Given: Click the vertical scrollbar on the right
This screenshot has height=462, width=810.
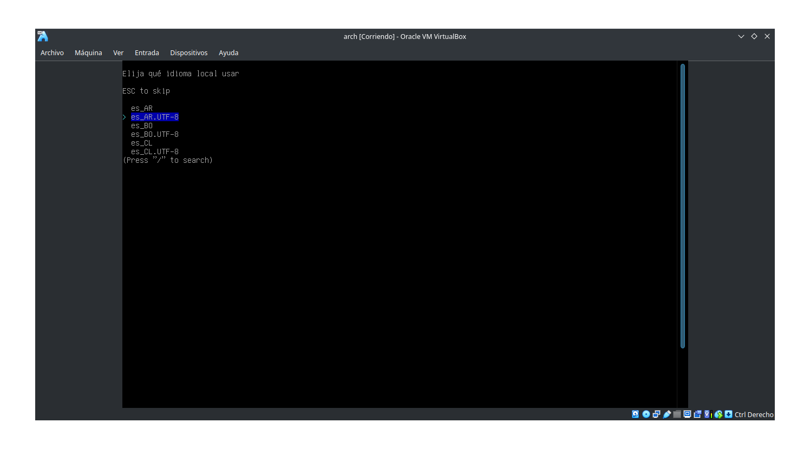Looking at the screenshot, I should coord(683,206).
